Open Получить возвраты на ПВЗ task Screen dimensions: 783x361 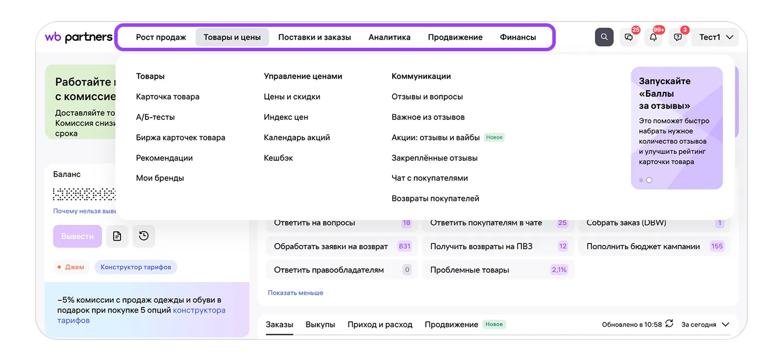tap(498, 246)
